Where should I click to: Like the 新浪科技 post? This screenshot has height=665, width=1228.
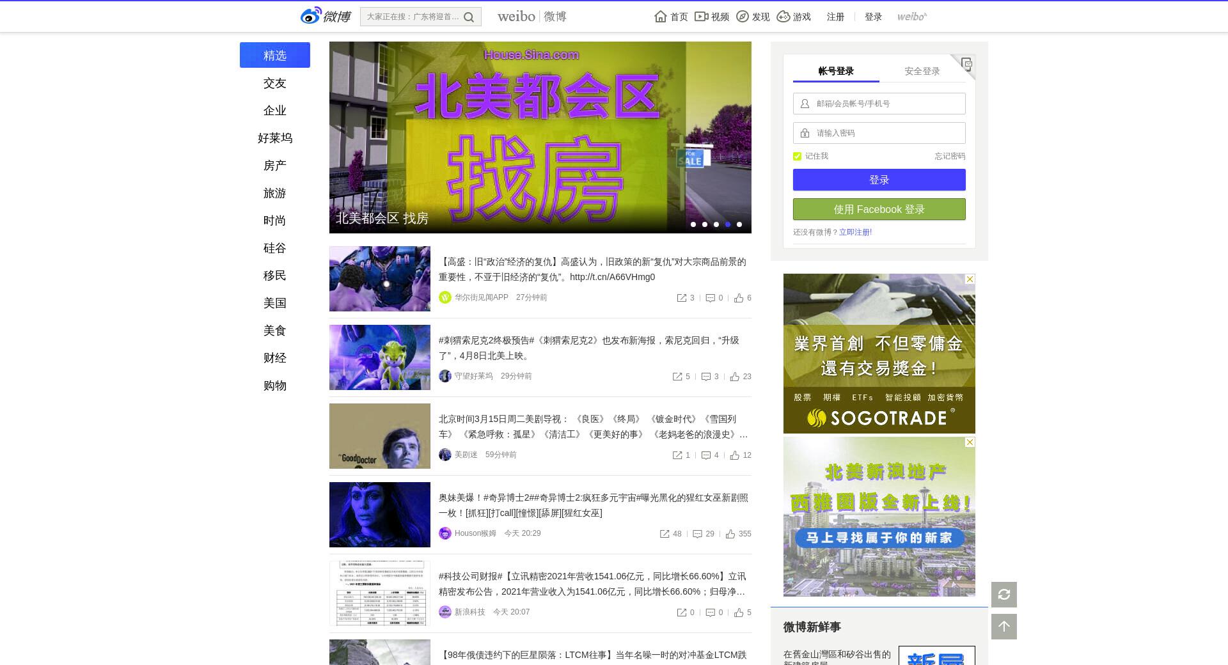[739, 613]
